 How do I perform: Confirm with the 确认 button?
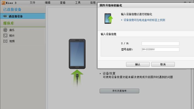coord(138,64)
